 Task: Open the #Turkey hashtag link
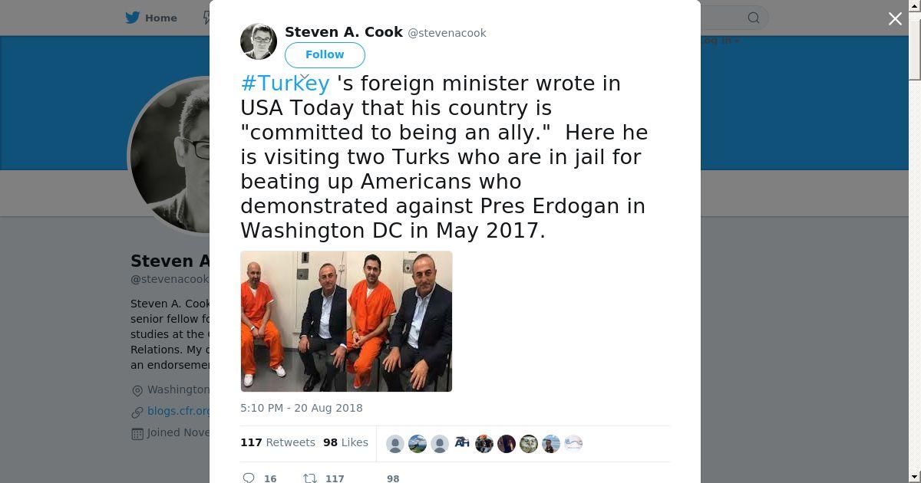[x=285, y=83]
